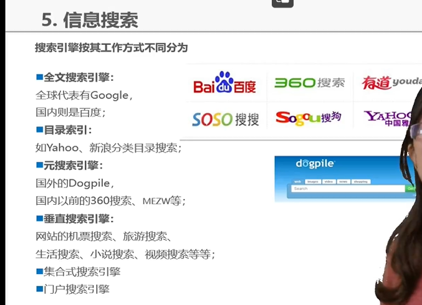Click the dogpile logo in the screenshot

coord(315,163)
